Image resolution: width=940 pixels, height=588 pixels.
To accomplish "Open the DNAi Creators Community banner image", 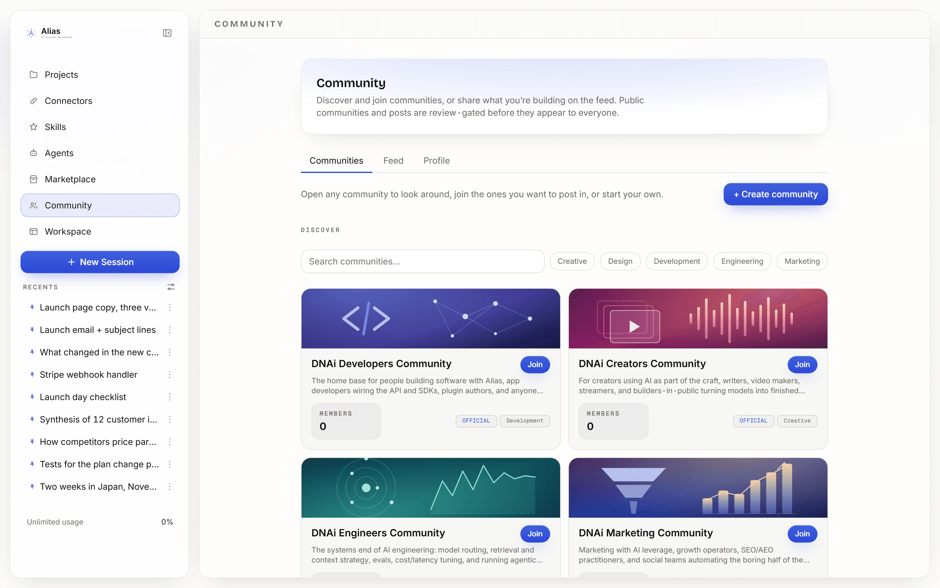I will [x=698, y=319].
